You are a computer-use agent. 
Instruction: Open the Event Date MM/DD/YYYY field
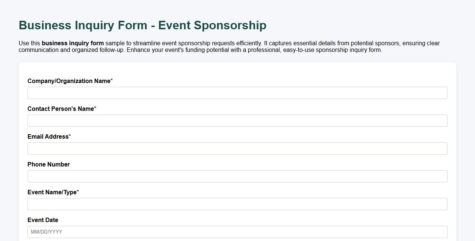click(x=237, y=232)
